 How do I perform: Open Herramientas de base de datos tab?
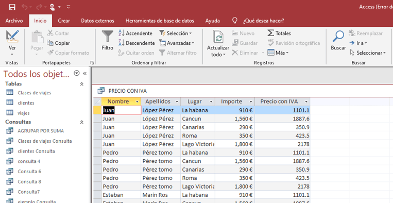click(x=160, y=21)
